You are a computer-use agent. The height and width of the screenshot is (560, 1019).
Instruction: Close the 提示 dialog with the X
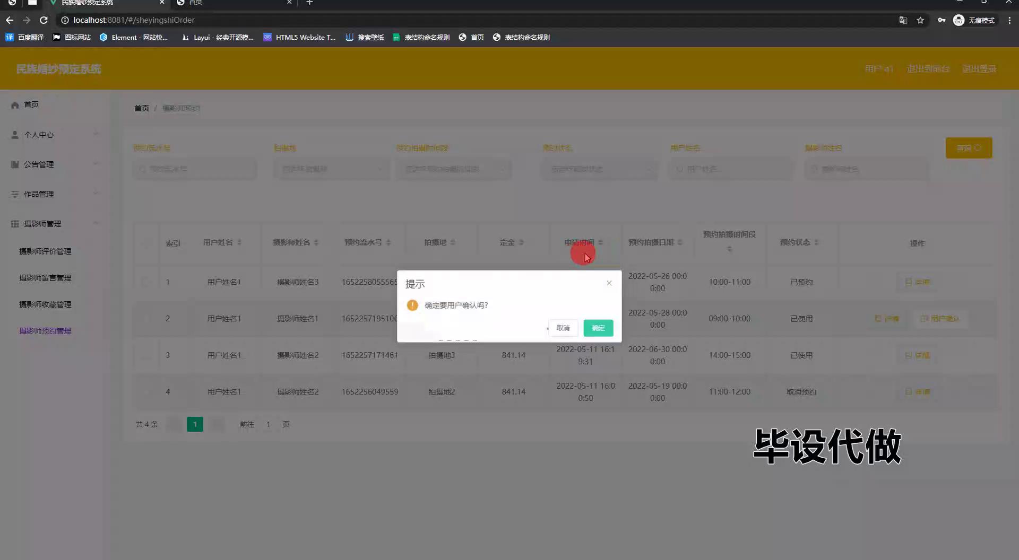tap(609, 283)
